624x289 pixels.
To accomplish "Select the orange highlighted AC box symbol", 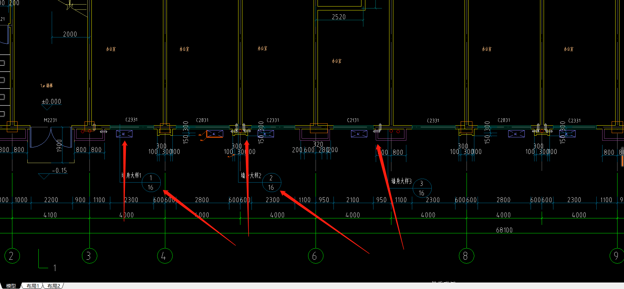I will (x=215, y=134).
